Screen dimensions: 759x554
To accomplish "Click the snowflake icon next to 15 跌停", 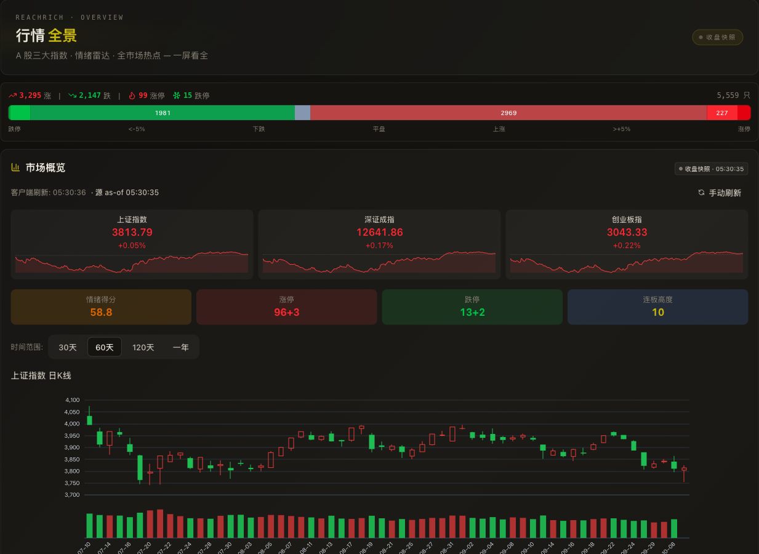I will pos(177,95).
